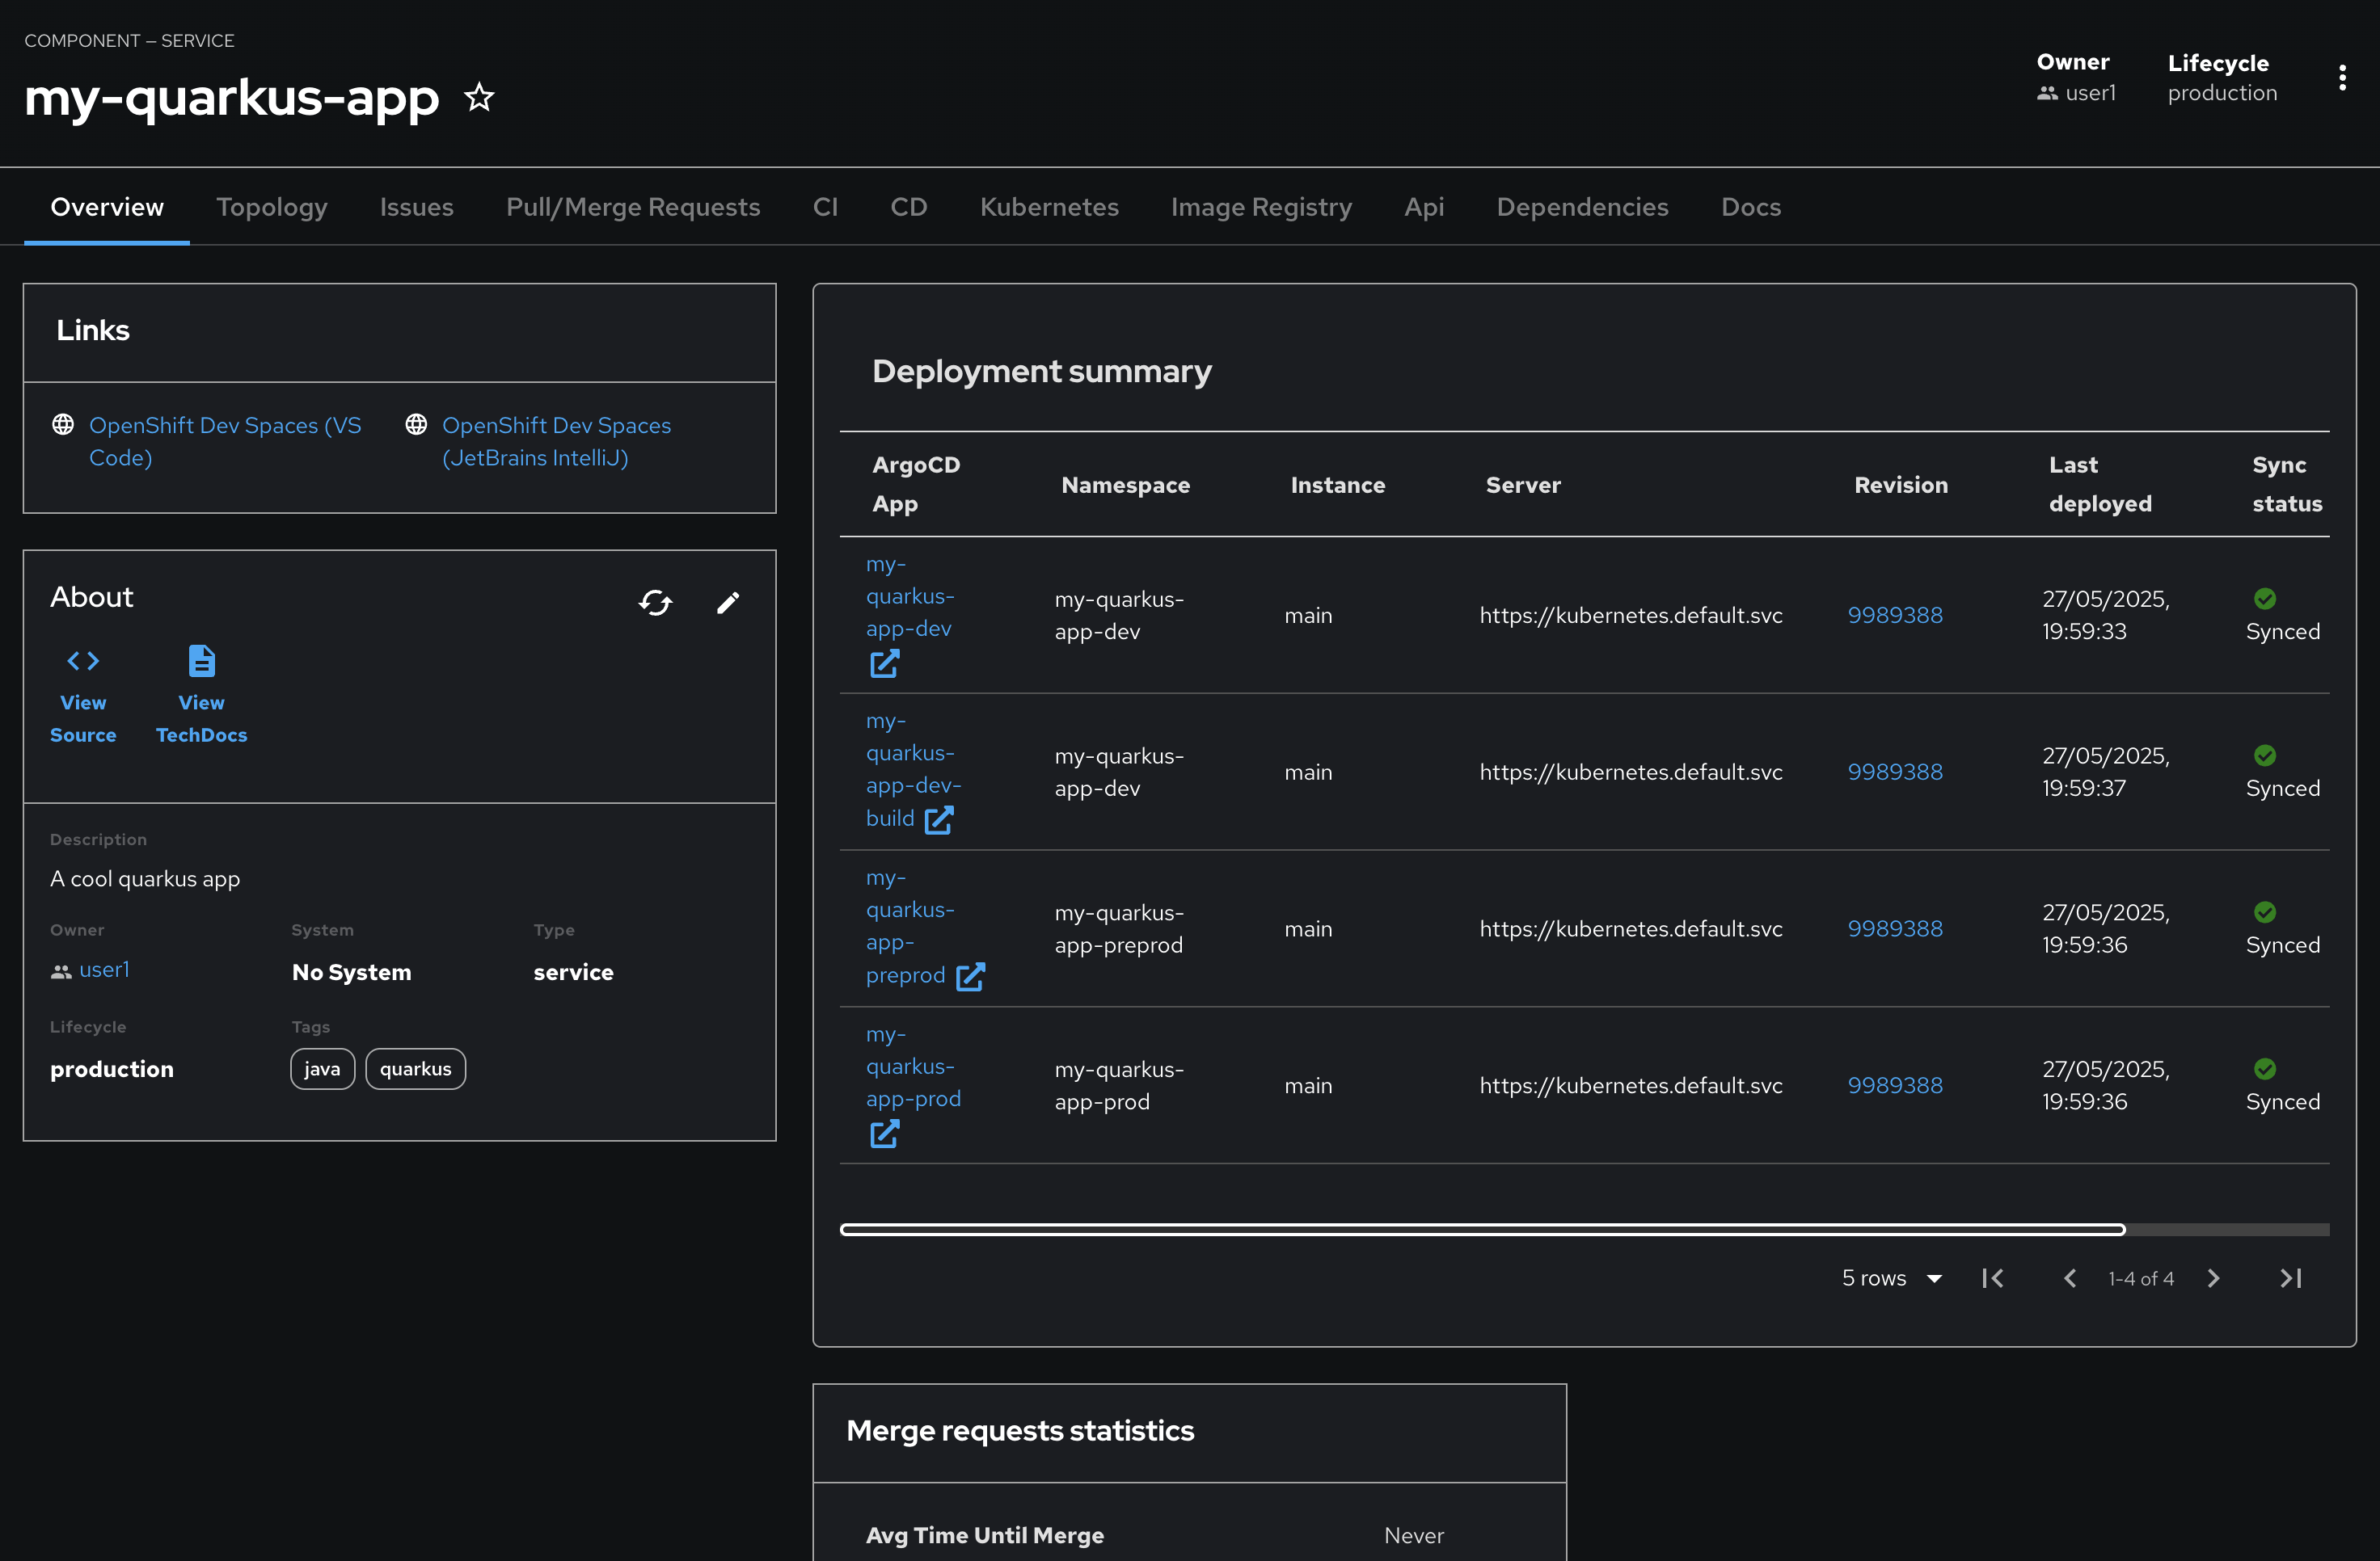Click the user1 owner link in About

click(104, 970)
